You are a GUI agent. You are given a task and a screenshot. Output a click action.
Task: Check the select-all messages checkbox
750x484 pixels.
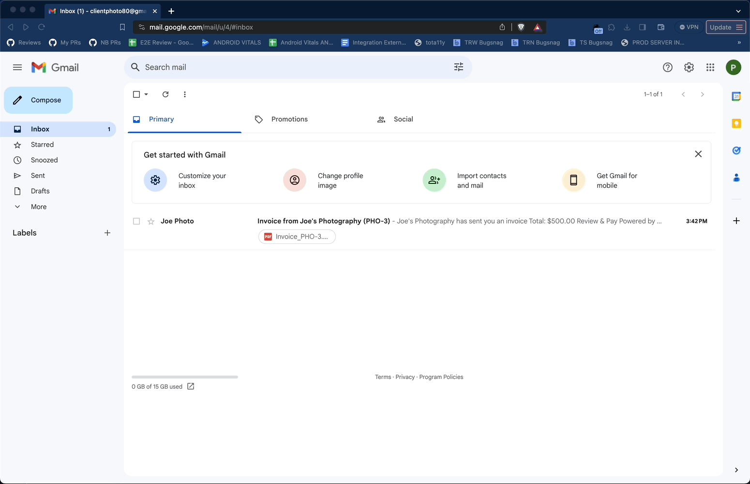(x=136, y=94)
